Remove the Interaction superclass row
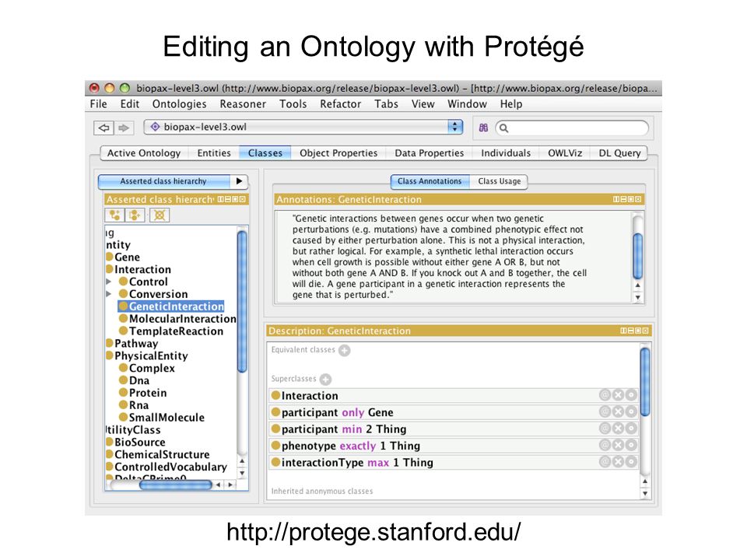 pyautogui.click(x=618, y=395)
